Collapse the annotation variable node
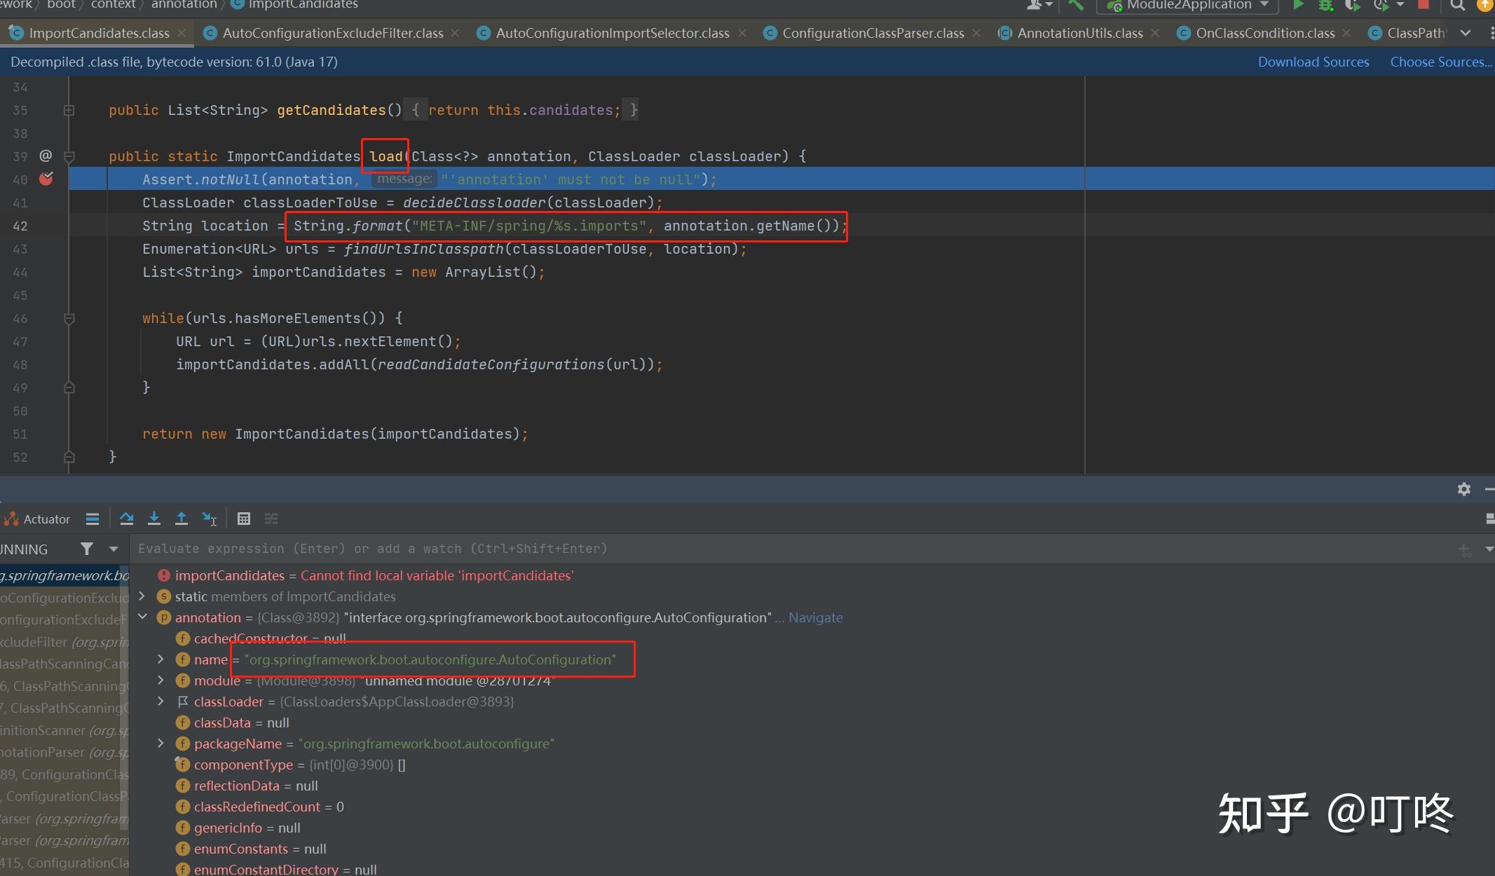This screenshot has width=1495, height=876. tap(142, 617)
